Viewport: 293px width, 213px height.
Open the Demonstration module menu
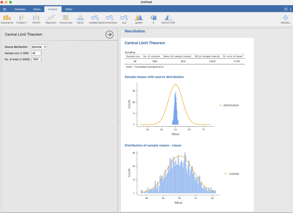point(109,19)
